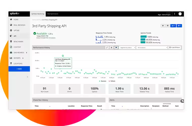Click the Splunk logo
The image size is (192, 126).
14,14
